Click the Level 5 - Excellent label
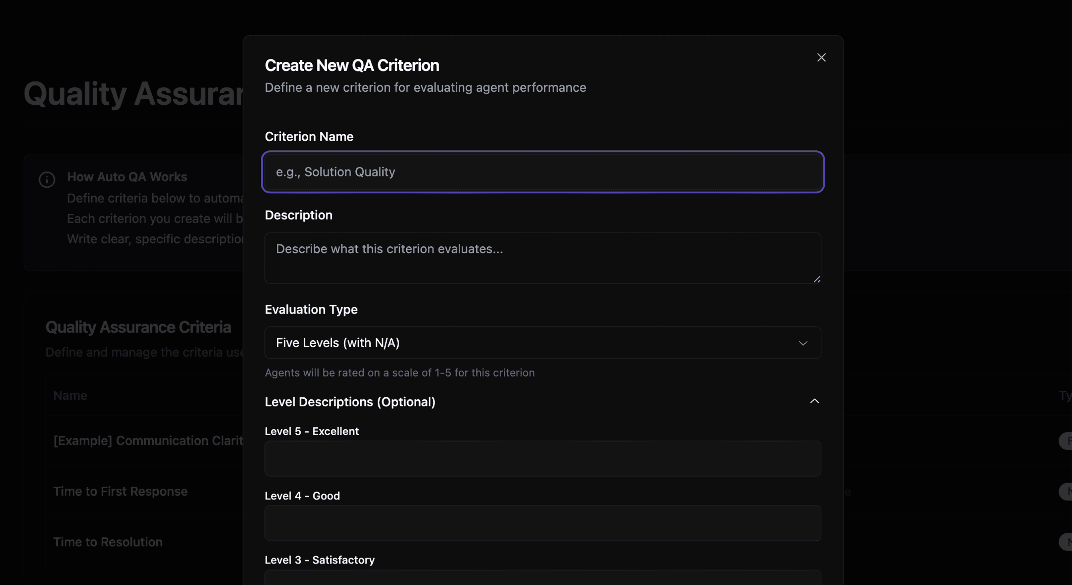Image resolution: width=1072 pixels, height=585 pixels. pyautogui.click(x=312, y=431)
